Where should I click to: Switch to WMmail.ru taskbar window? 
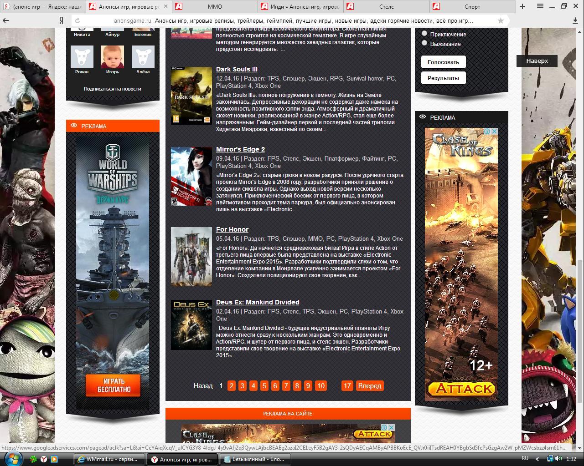(109, 459)
